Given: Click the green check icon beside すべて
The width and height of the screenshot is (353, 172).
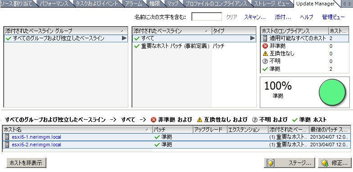Looking at the screenshot, I should point(137,38).
